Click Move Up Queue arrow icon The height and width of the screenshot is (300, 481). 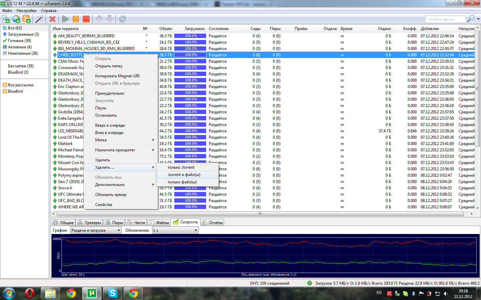pyautogui.click(x=99, y=19)
